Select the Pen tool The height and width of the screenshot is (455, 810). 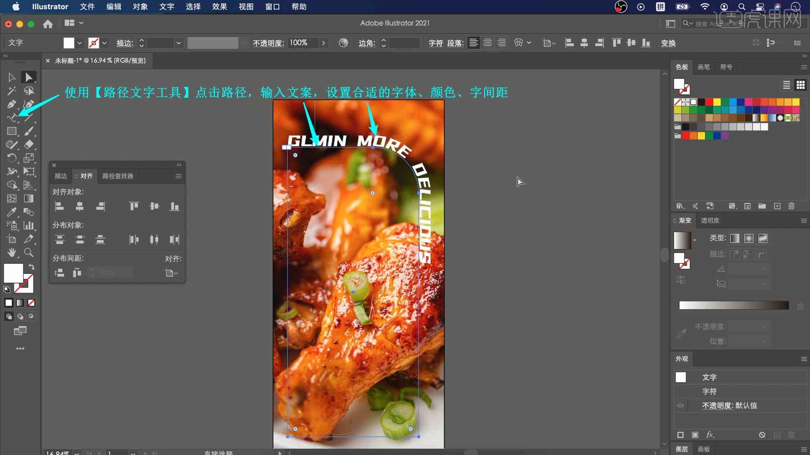pyautogui.click(x=12, y=104)
